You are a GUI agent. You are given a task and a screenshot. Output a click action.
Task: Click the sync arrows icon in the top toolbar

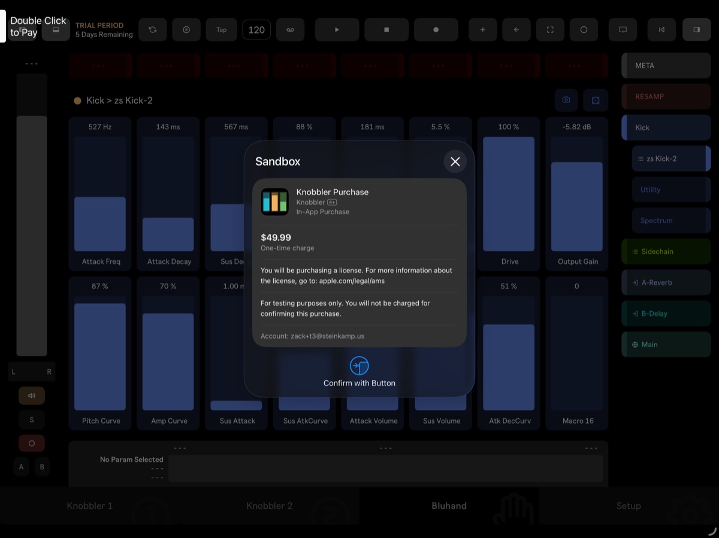click(x=153, y=29)
